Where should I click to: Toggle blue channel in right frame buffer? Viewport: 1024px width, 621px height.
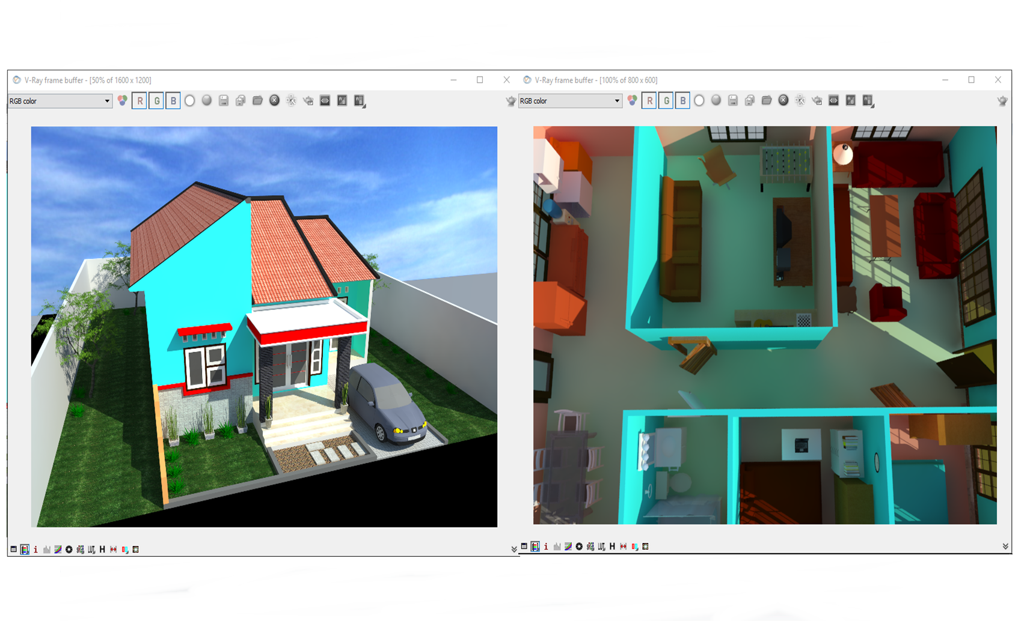(x=682, y=101)
